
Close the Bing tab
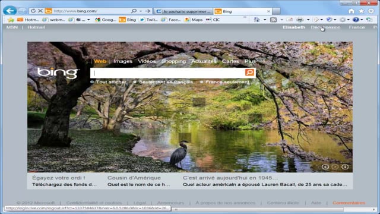click(x=268, y=11)
